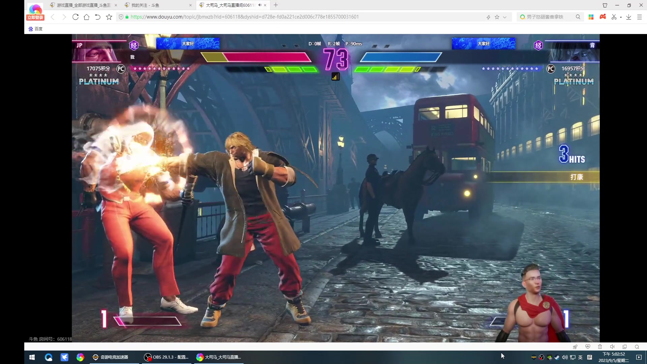Open the downloads manager
This screenshot has width=647, height=364.
[629, 17]
